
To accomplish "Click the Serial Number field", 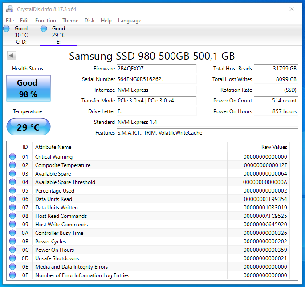I will tap(157, 79).
